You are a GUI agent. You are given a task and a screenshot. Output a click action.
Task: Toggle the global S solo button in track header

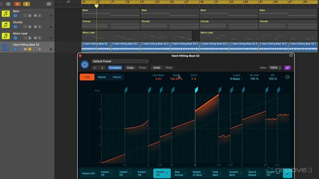point(26,4)
